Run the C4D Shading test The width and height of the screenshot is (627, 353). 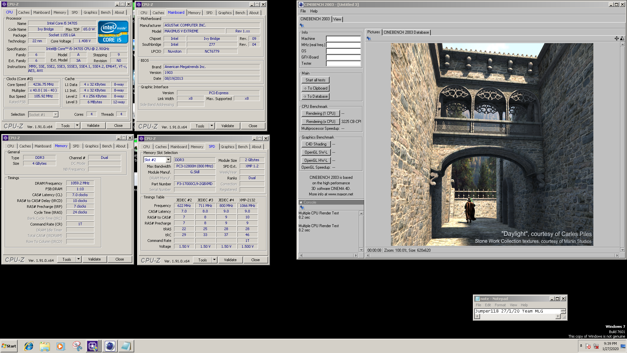316,144
